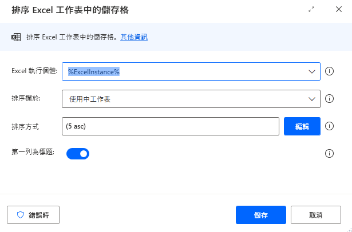This screenshot has height=232, width=352.
Task: Click info icon beside 排序欄於 field
Action: pyautogui.click(x=329, y=99)
